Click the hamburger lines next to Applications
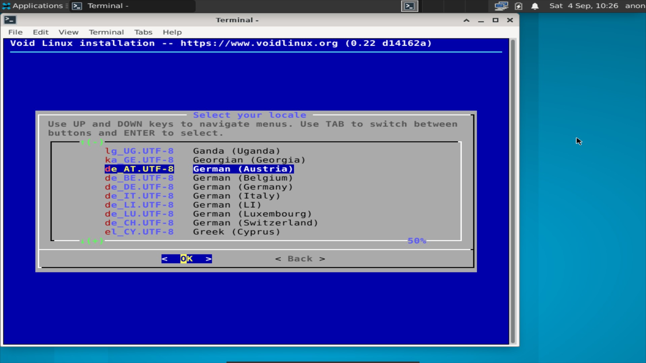 (x=67, y=6)
